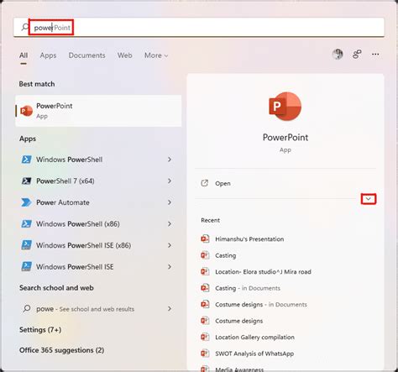This screenshot has height=372, width=398.
Task: Click the PowerShell 7 (x64) icon
Action: coord(26,181)
